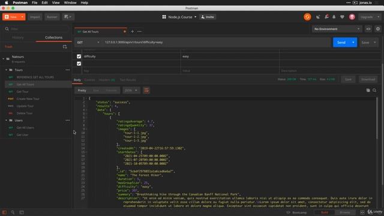The height and width of the screenshot is (216, 384).
Task: Open the Test Results tab
Action: 128,80
